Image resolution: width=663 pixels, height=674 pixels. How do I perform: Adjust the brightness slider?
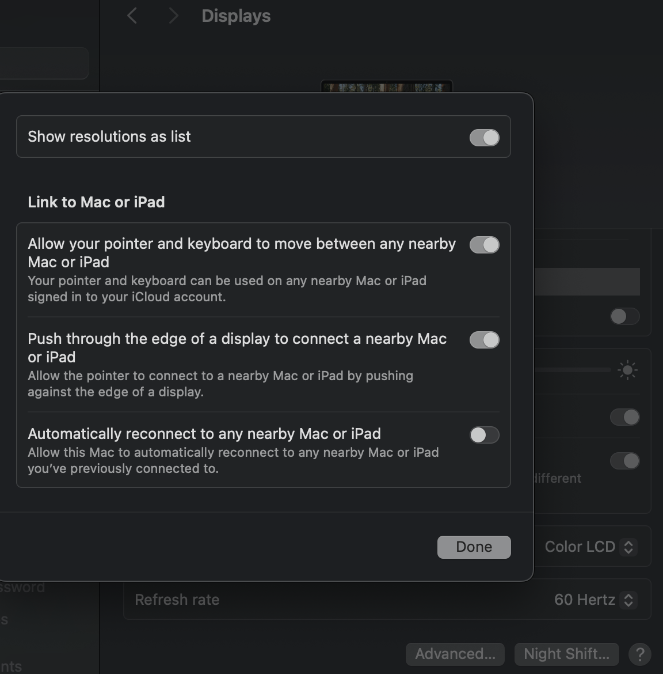coord(576,370)
